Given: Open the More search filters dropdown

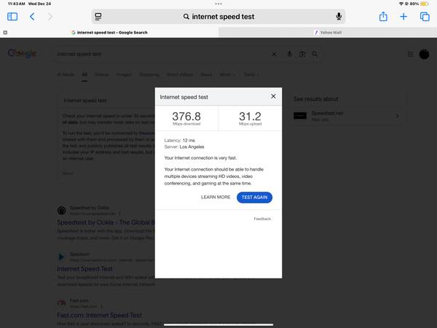Looking at the screenshot, I should pyautogui.click(x=227, y=74).
